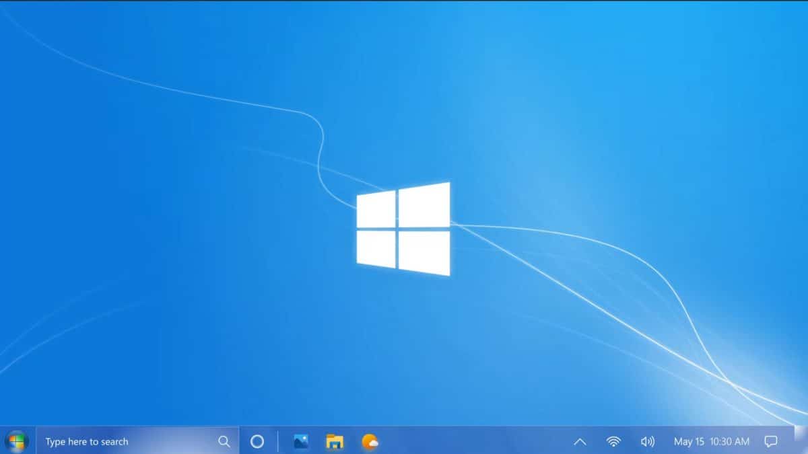Click the search magnifier icon
The image size is (808, 454).
pyautogui.click(x=223, y=441)
